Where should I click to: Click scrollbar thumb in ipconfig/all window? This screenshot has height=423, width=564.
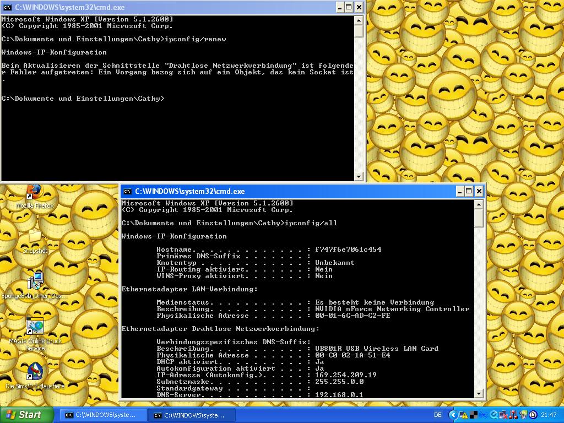coord(479,218)
